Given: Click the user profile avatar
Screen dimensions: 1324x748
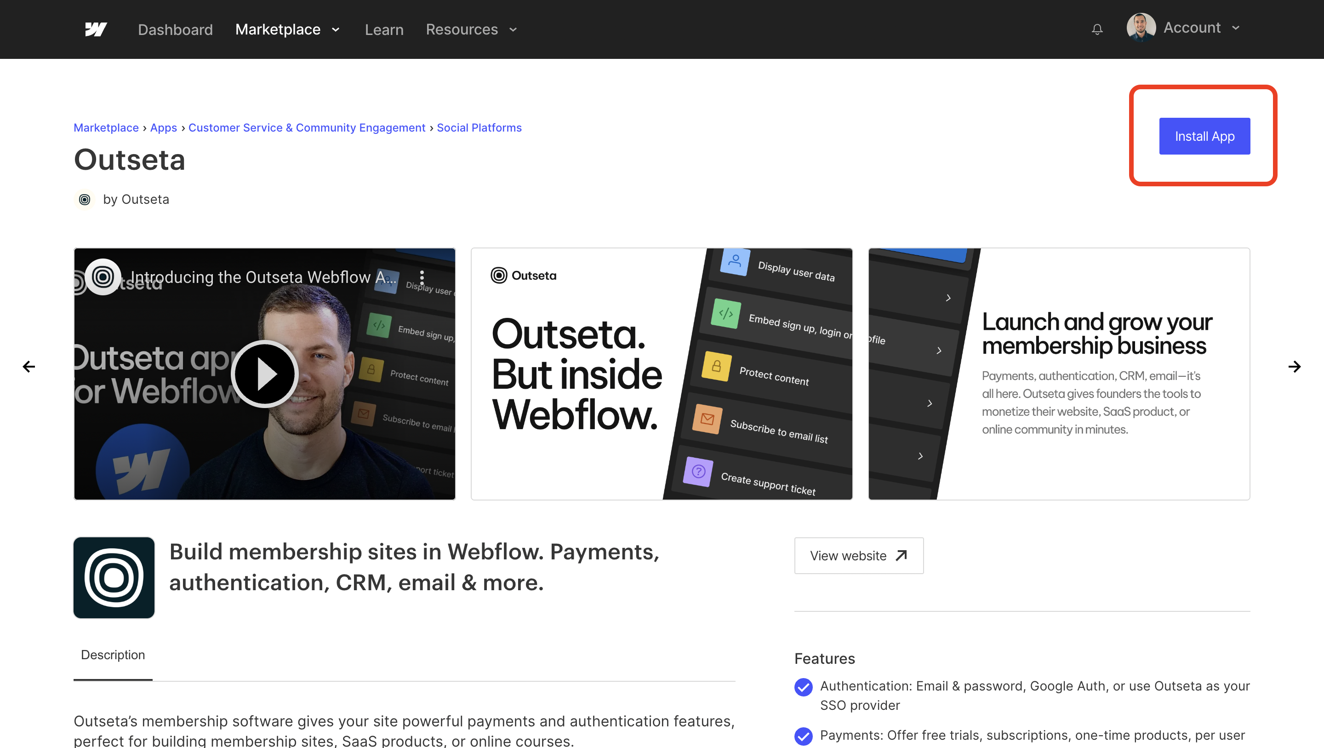Looking at the screenshot, I should (1141, 28).
